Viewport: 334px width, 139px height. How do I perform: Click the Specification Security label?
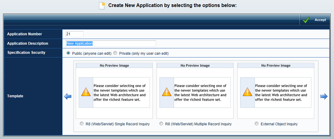(x=27, y=53)
